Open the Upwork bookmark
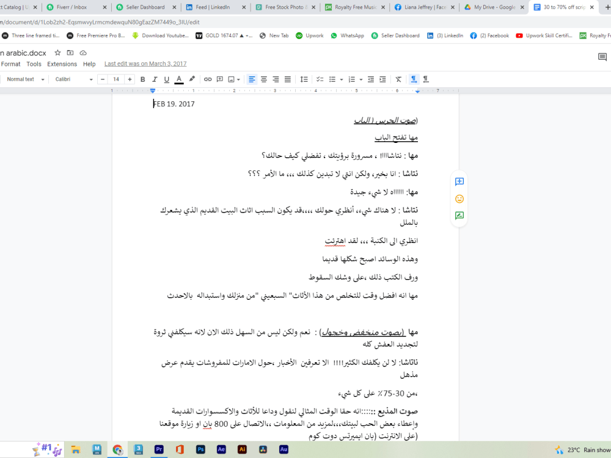The image size is (611, 458). click(x=310, y=35)
